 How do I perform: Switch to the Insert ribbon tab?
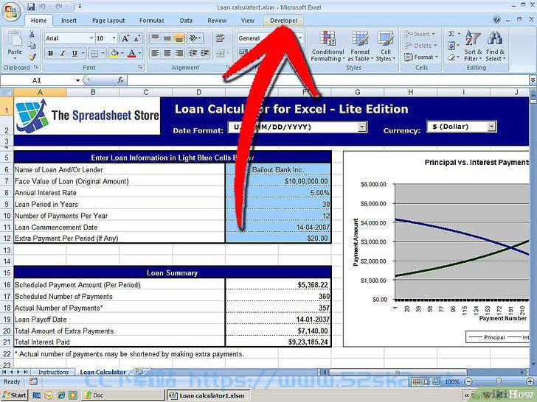point(69,21)
